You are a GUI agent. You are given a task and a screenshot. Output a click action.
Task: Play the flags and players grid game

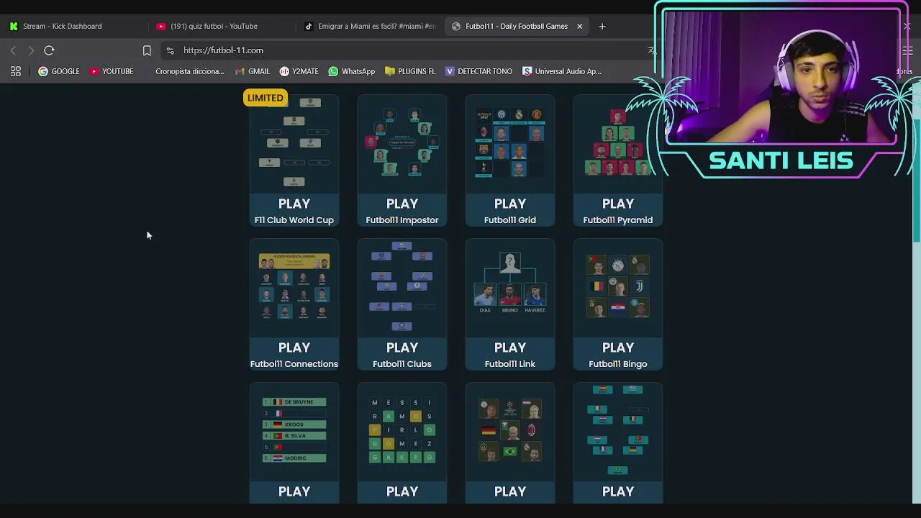click(510, 491)
